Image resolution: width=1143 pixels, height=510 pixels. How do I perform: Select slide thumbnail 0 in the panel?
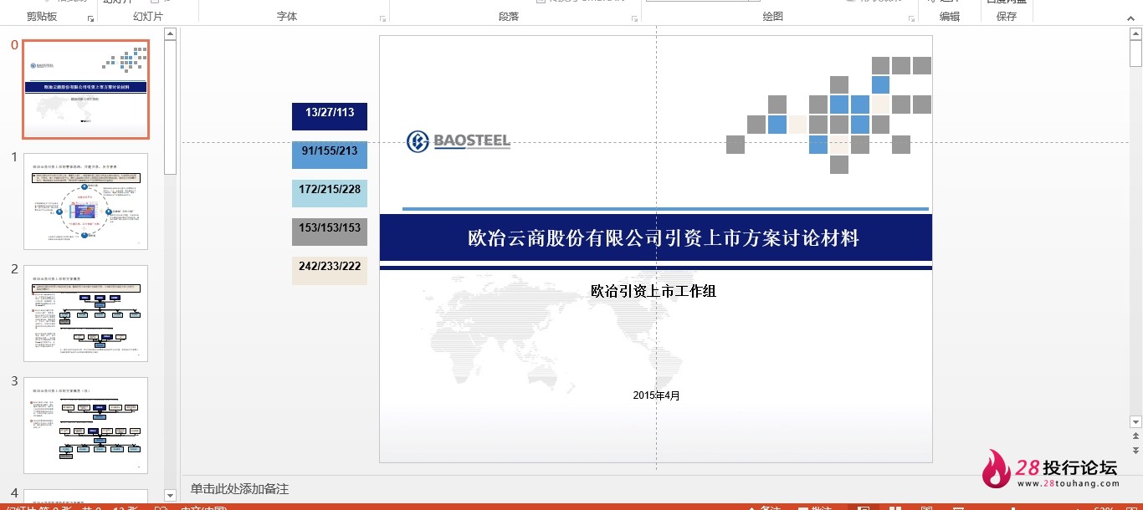86,89
